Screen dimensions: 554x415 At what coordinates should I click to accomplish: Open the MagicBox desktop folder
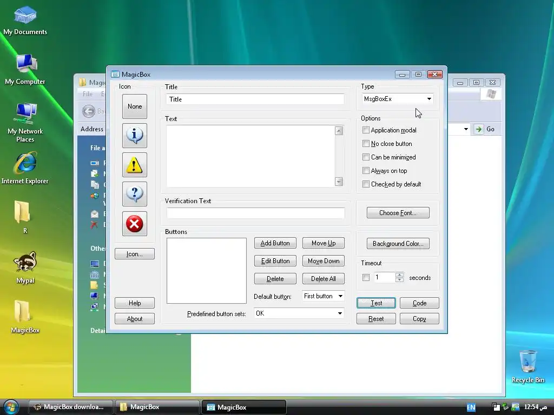(25, 317)
